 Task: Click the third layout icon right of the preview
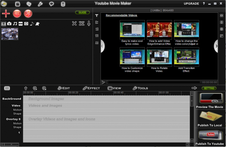click(x=222, y=29)
